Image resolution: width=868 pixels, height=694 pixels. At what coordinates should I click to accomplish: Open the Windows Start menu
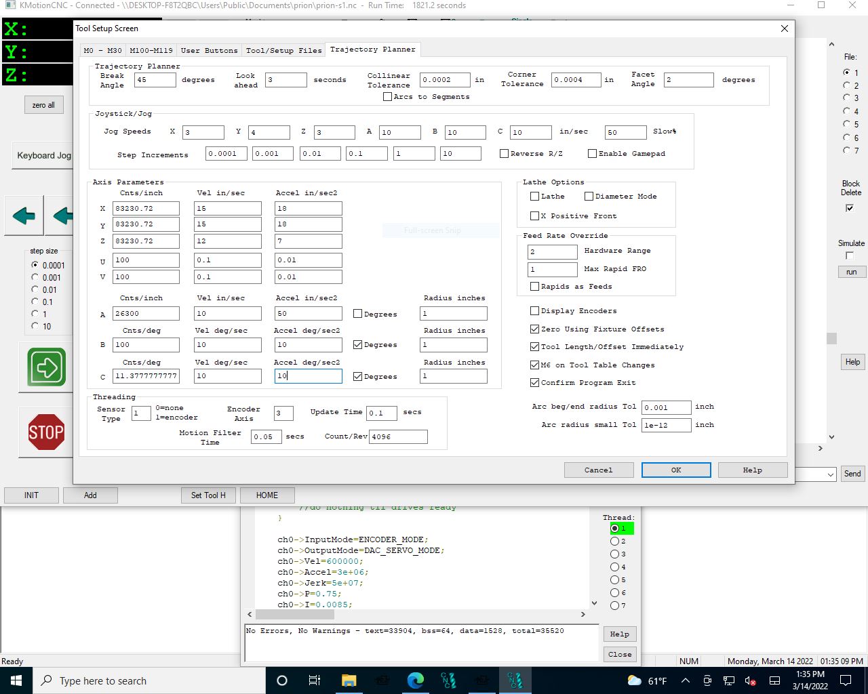(x=16, y=680)
